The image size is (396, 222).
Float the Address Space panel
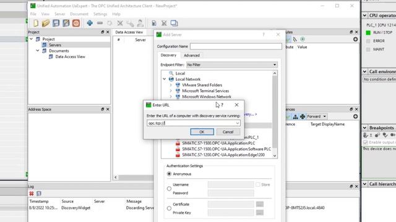click(x=103, y=109)
